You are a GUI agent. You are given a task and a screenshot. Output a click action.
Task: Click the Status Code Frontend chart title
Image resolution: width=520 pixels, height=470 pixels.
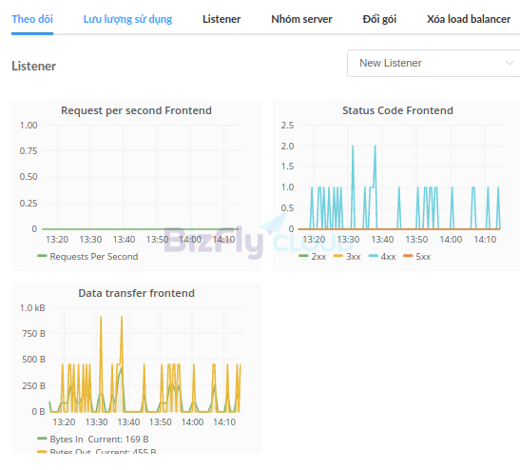pos(397,110)
